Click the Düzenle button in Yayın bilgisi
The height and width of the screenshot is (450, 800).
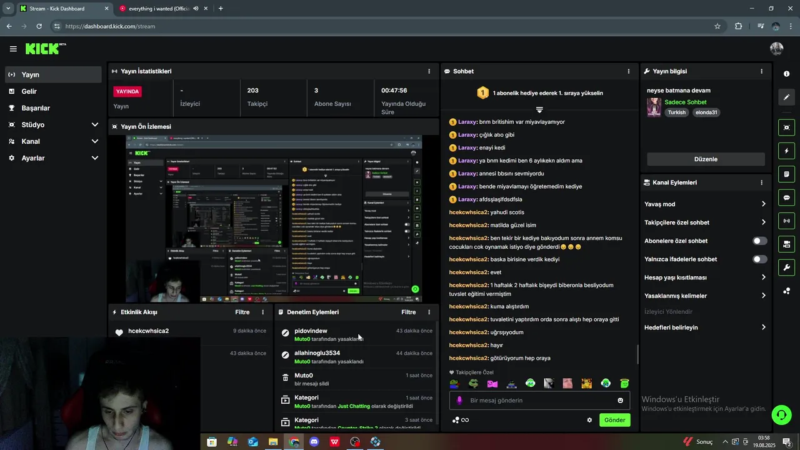pos(706,159)
